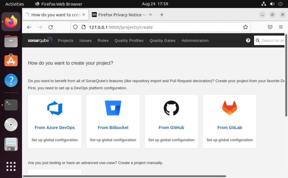The image size is (288, 178).
Task: Click the shield tracking protection icon
Action: pos(75,27)
